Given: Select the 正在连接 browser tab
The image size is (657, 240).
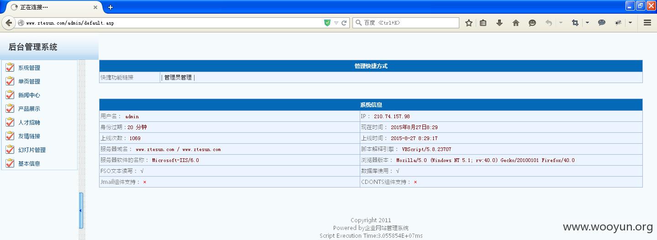Looking at the screenshot, I should (x=54, y=7).
